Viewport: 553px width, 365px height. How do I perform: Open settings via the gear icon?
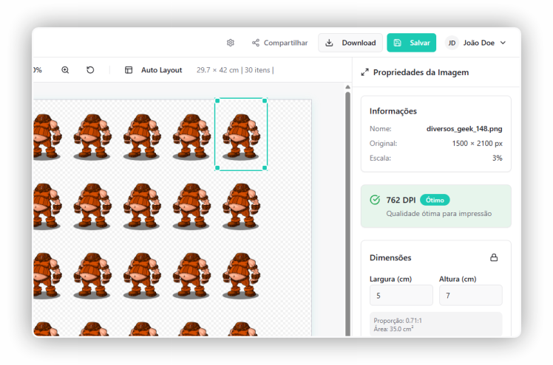point(231,43)
